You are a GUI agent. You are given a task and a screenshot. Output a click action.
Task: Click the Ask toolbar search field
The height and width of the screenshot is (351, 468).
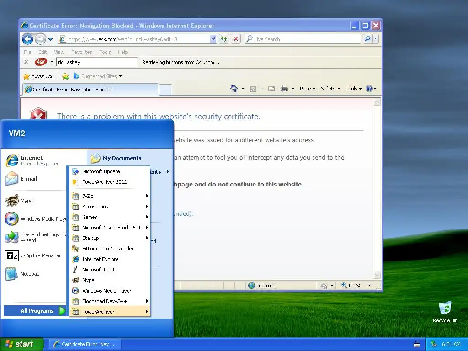(97, 62)
